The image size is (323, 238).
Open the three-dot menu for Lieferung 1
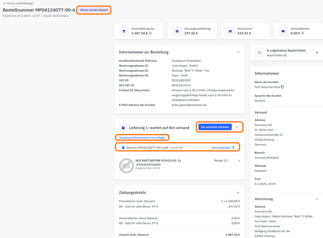pos(237,127)
